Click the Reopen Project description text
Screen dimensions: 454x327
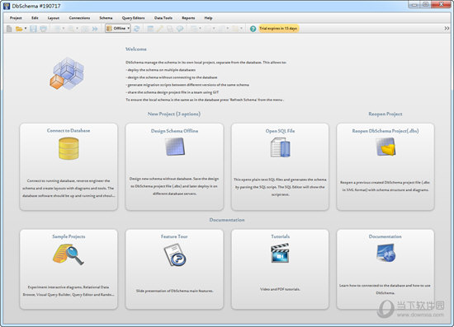coord(385,186)
